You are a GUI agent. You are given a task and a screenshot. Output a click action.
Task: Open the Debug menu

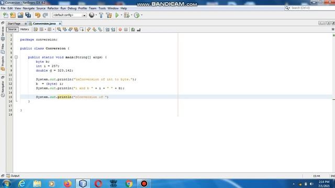(x=72, y=8)
